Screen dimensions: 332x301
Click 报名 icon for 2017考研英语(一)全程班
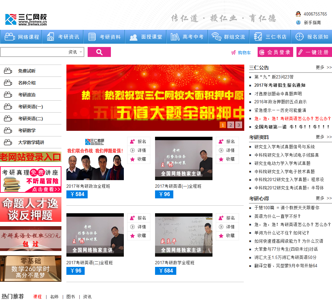coord(221,141)
